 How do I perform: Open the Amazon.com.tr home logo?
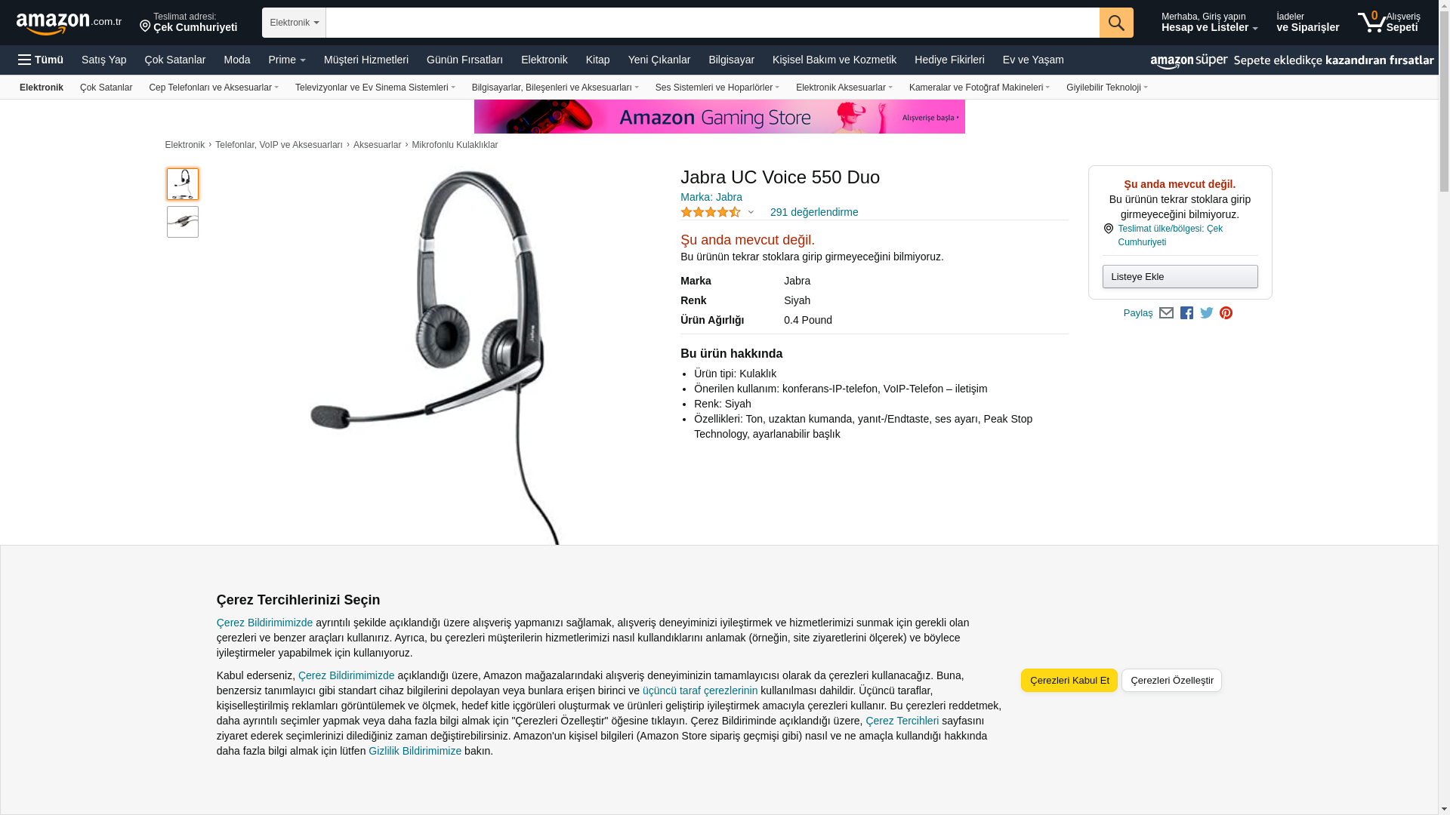pos(69,23)
